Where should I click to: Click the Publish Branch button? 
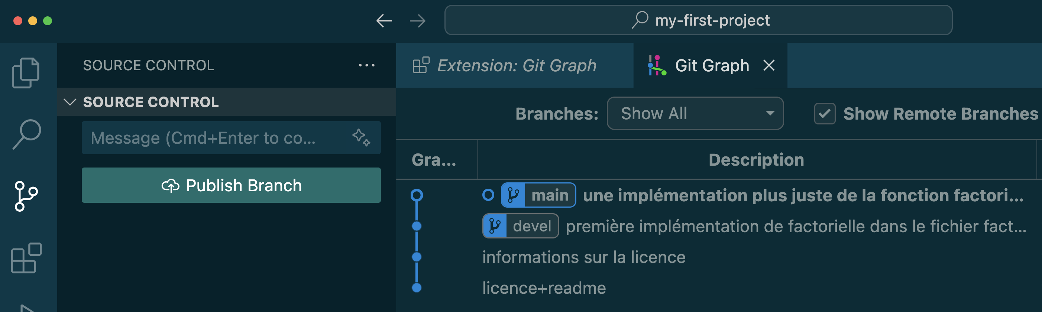[231, 185]
